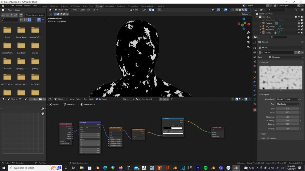Adjust the Intensity slider value 1.00

click(x=287, y=129)
